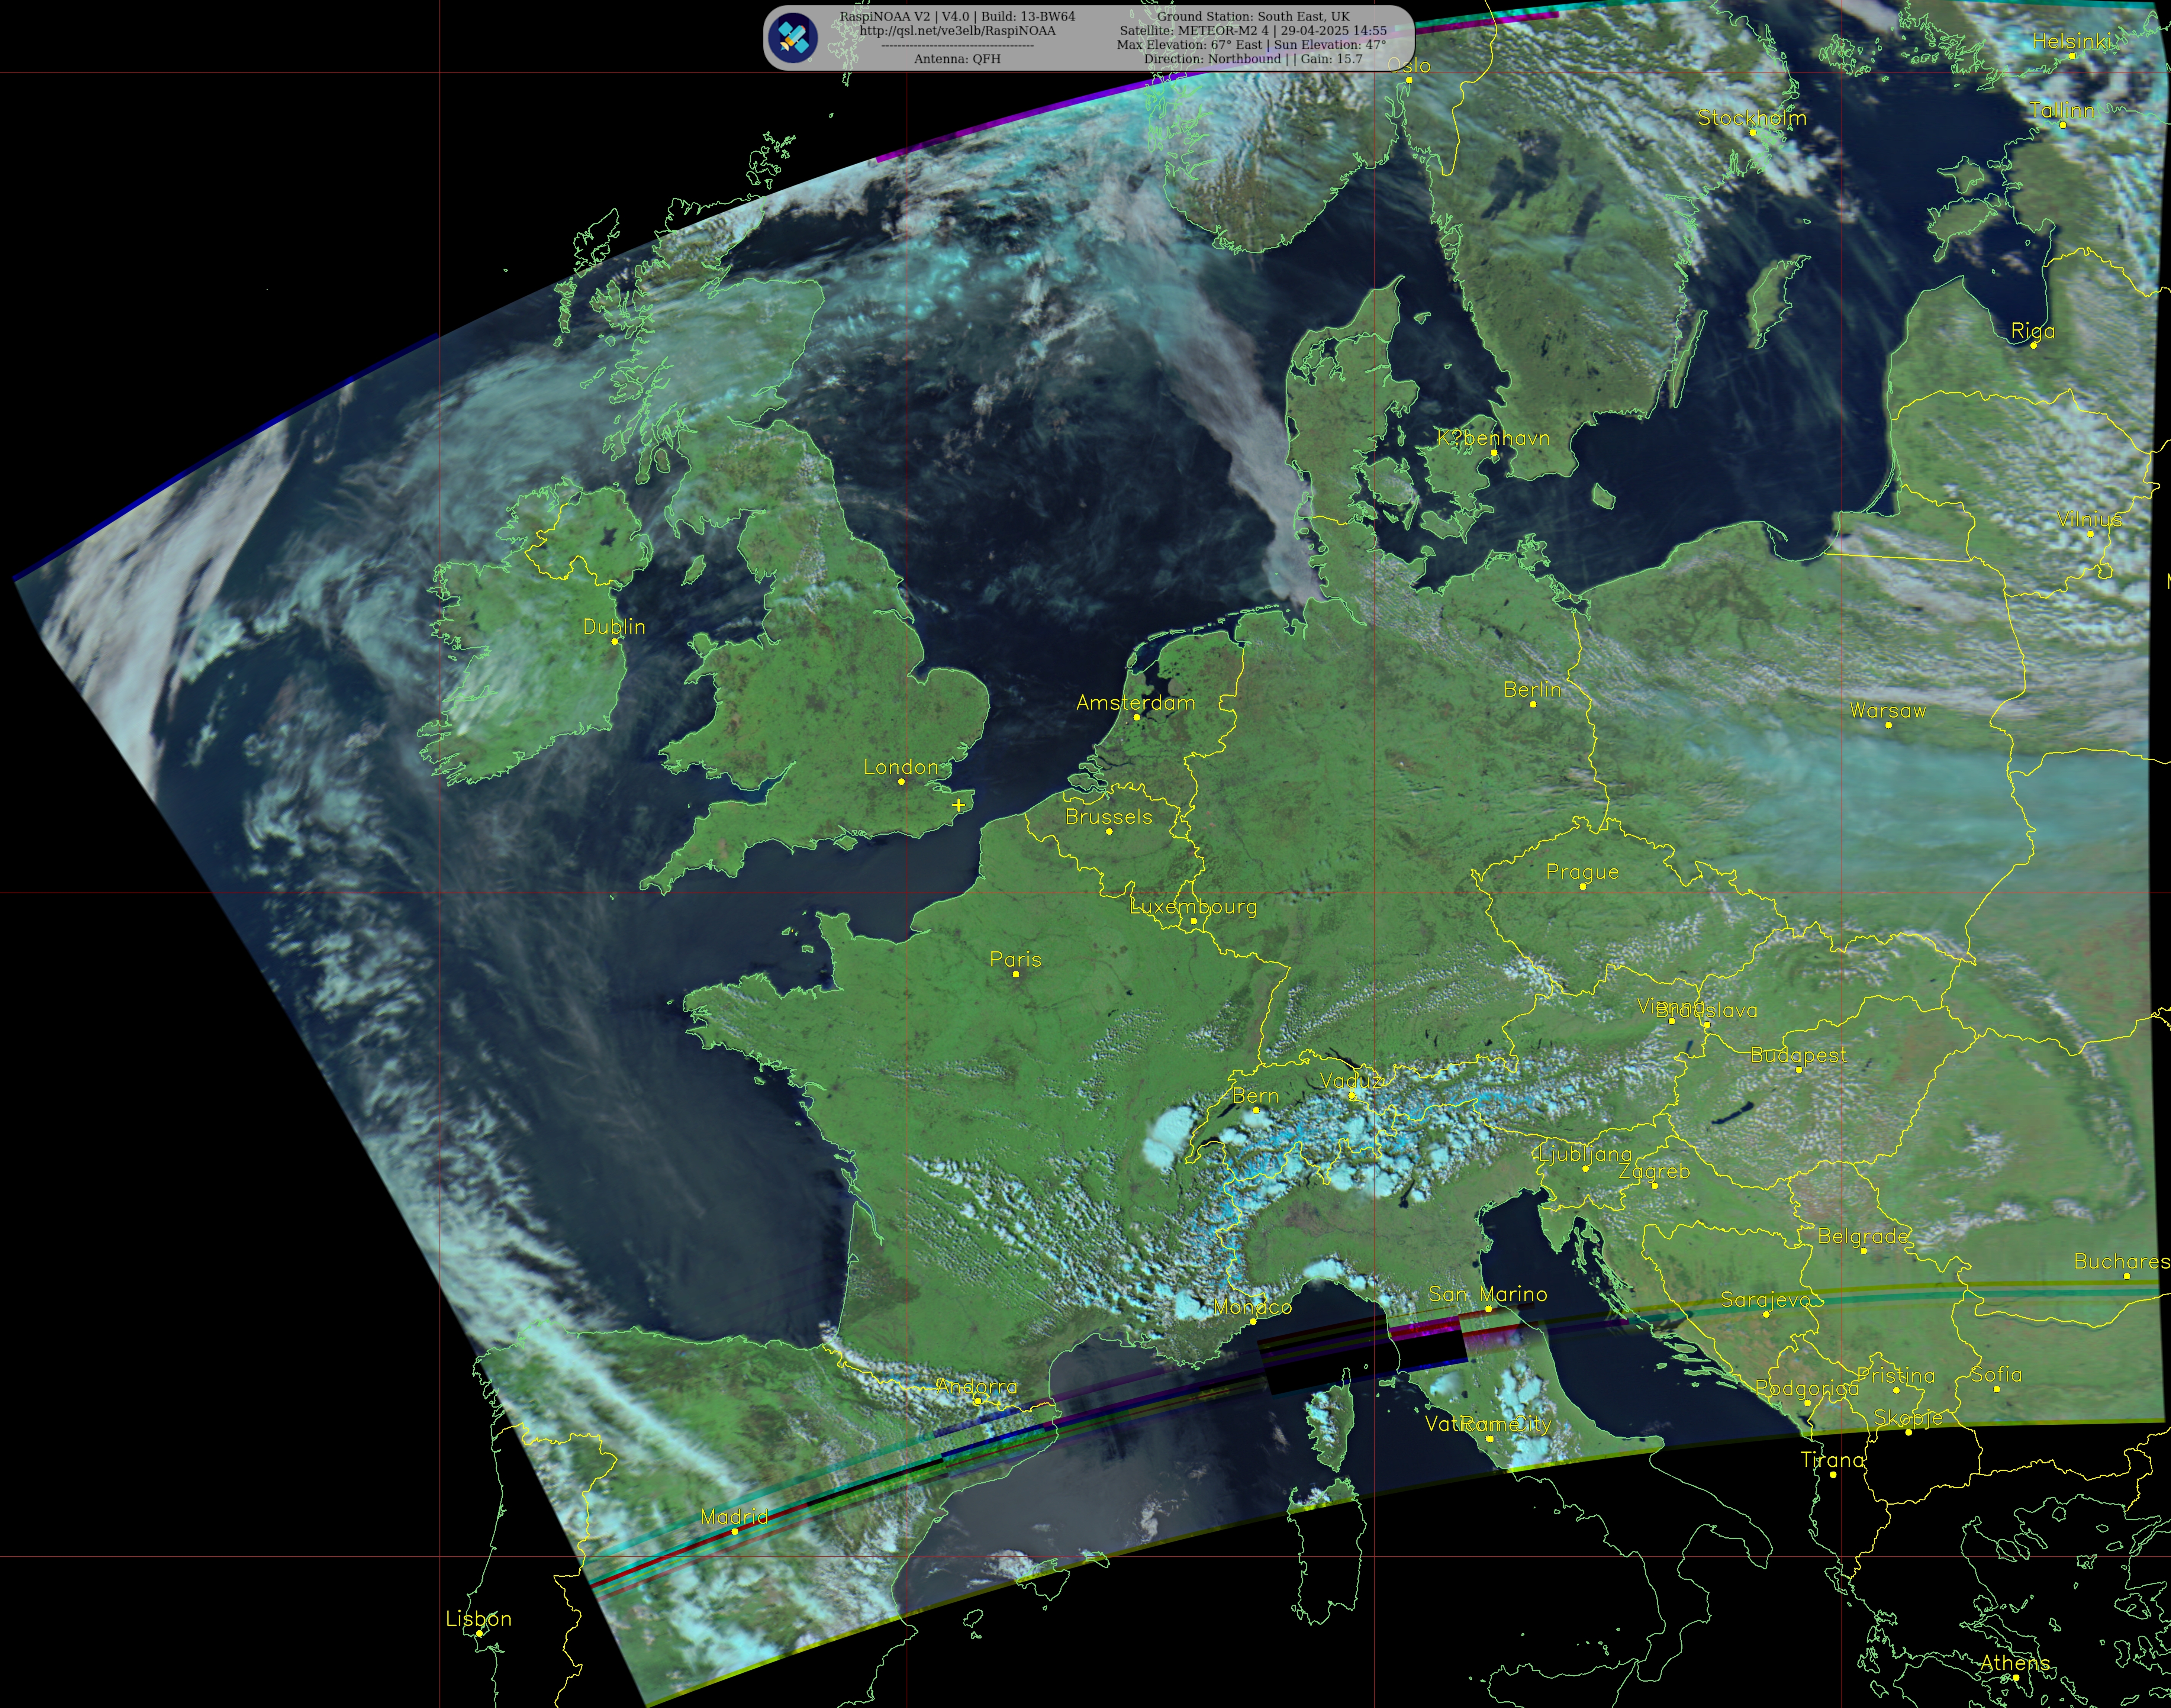Click the Oslo city label
This screenshot has width=2171, height=1708.
(x=1410, y=66)
